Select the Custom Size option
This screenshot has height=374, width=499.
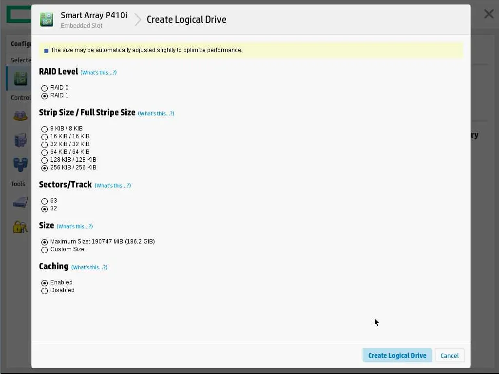(x=44, y=250)
